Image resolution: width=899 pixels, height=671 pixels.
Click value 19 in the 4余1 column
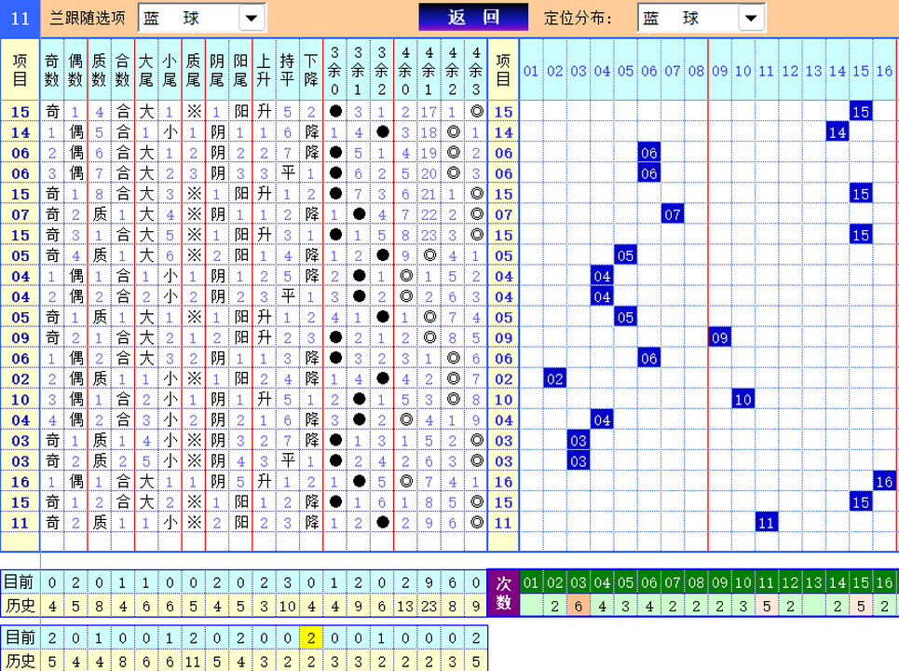click(x=429, y=153)
